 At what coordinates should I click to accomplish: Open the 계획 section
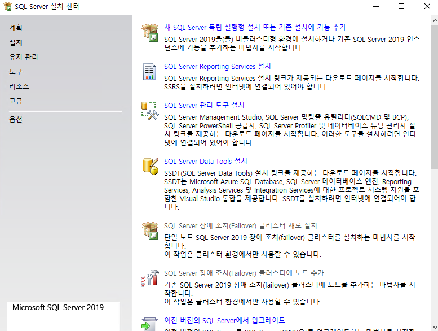point(16,28)
